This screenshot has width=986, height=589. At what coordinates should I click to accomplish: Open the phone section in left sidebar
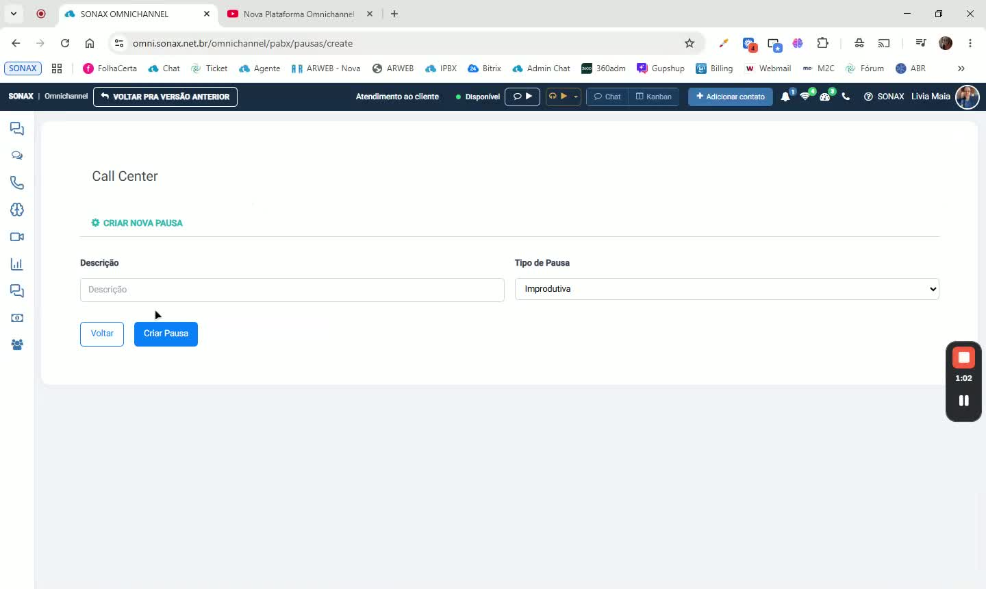point(17,183)
